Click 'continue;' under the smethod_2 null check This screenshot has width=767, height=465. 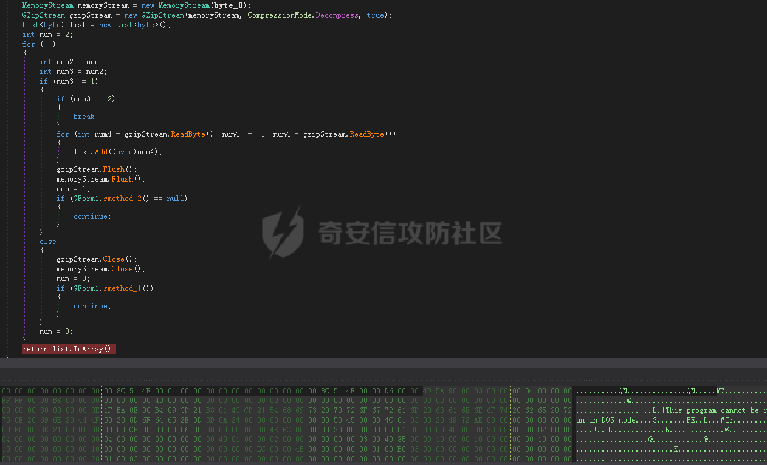[92, 216]
